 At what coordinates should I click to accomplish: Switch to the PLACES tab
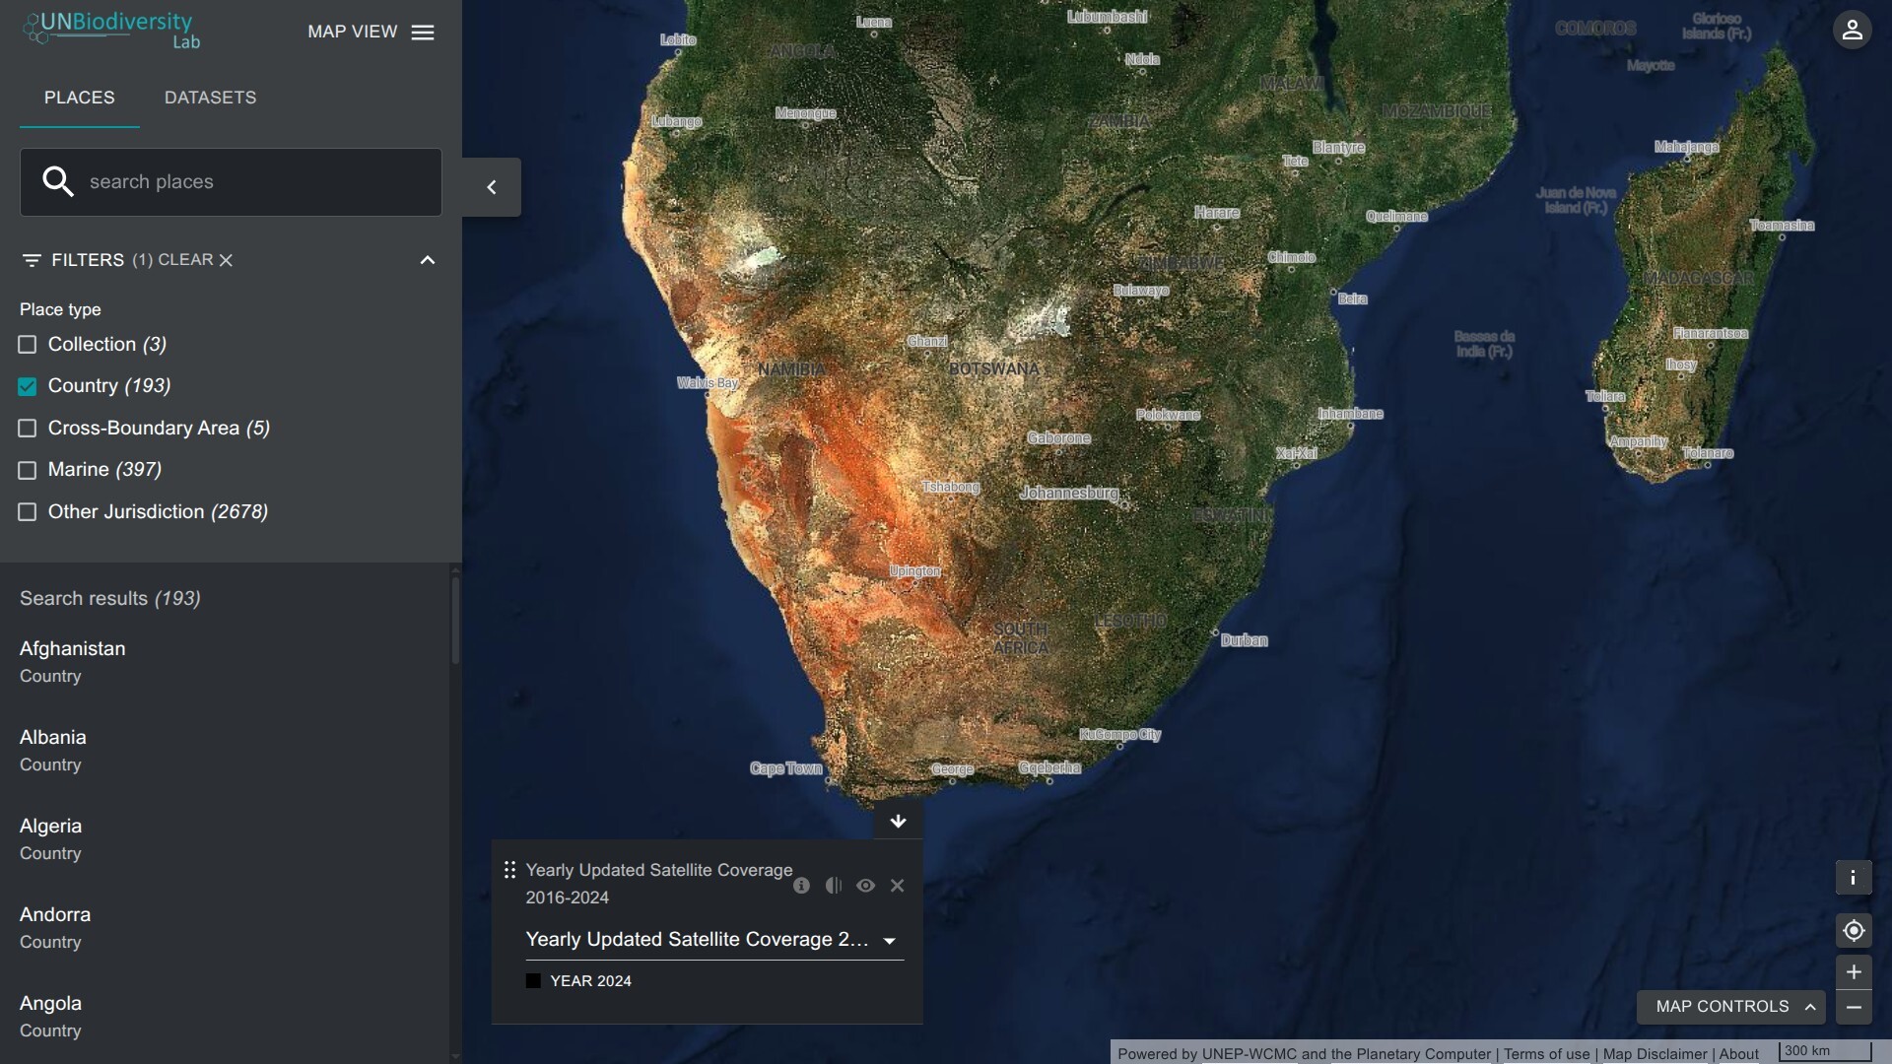[79, 98]
